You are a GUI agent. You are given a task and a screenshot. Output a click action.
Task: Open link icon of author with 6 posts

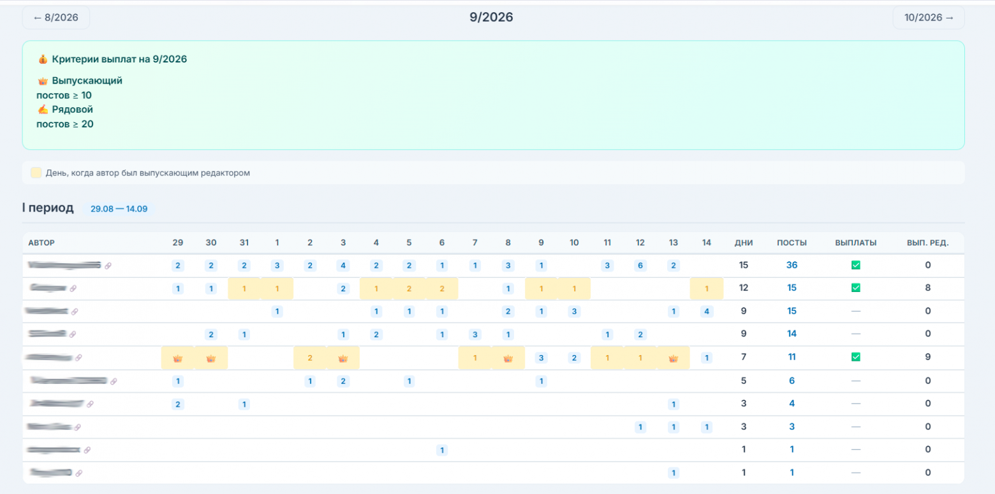(x=114, y=381)
